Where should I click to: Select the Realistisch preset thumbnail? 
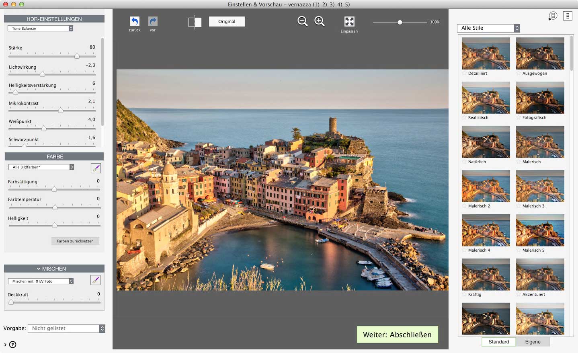click(486, 98)
